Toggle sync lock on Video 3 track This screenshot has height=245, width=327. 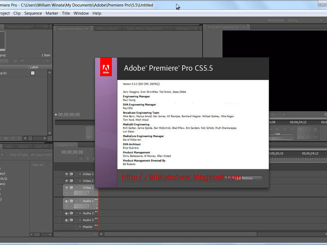click(71, 174)
